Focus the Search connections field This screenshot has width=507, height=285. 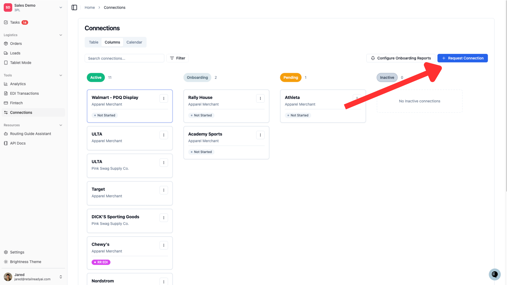coord(124,58)
